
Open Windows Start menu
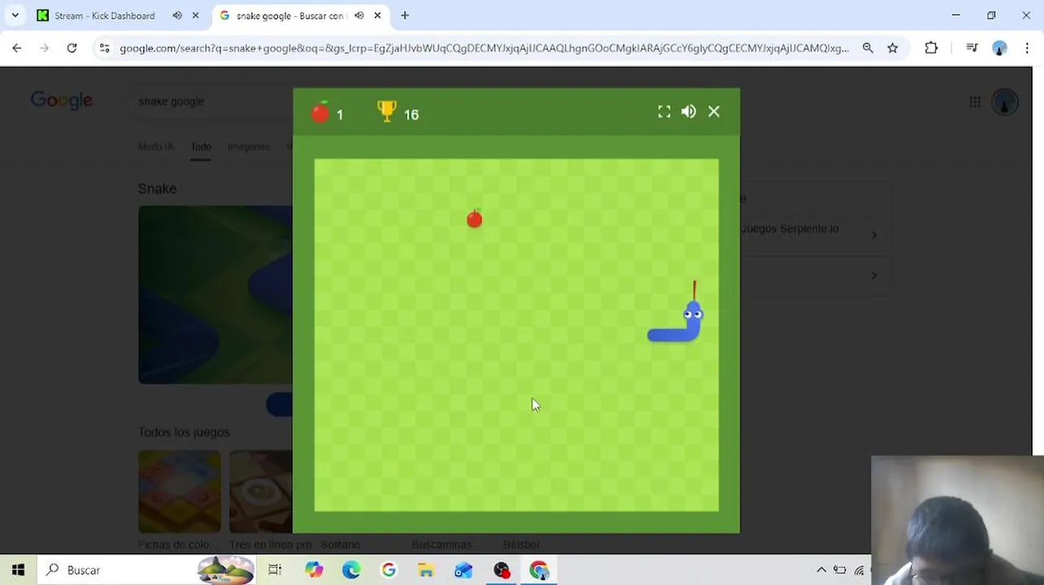pos(18,570)
